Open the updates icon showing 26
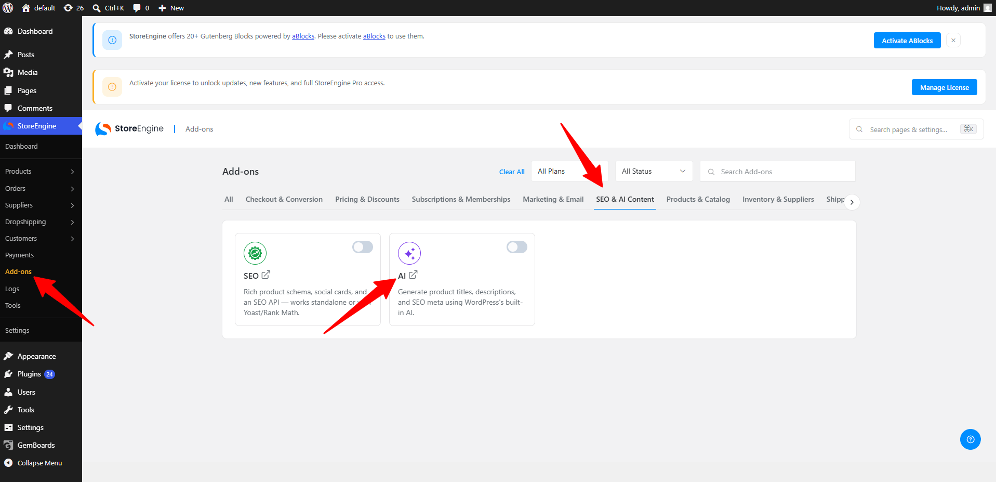Image resolution: width=996 pixels, height=482 pixels. pyautogui.click(x=73, y=8)
